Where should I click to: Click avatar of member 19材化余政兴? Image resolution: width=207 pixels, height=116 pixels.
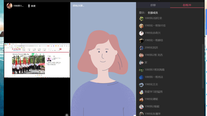pos(141,33)
